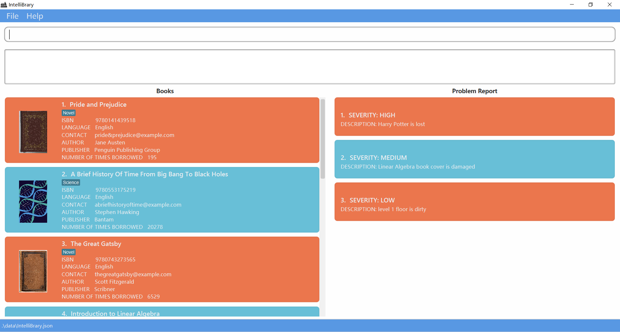The image size is (620, 332).
Task: Select the Introduction to Linear Algebra card
Action: (x=162, y=312)
